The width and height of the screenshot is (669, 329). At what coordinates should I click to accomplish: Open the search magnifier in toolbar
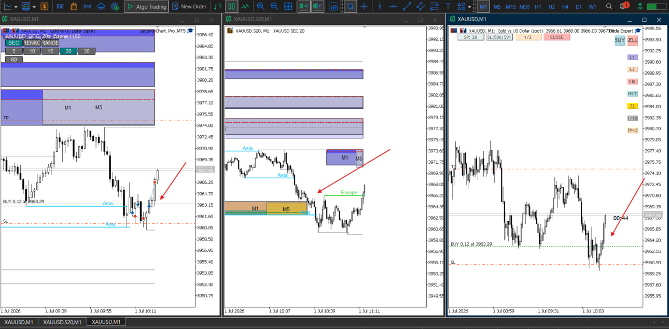[609, 7]
